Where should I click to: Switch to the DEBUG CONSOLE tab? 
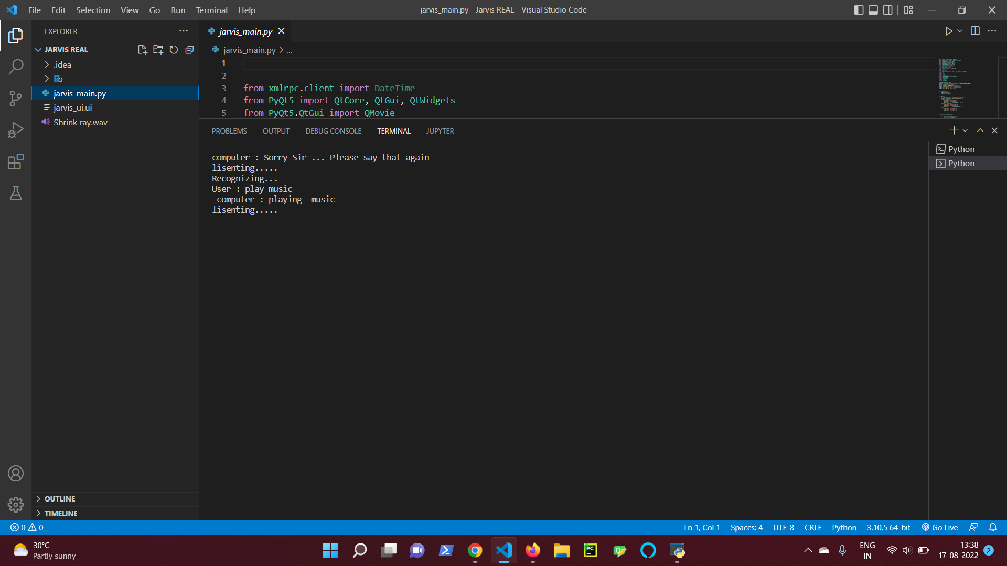334,131
